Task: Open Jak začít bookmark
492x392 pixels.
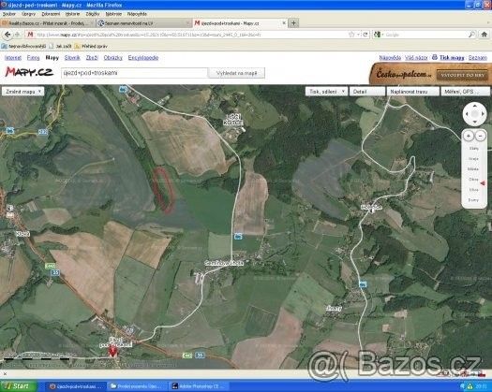Action: [x=61, y=47]
